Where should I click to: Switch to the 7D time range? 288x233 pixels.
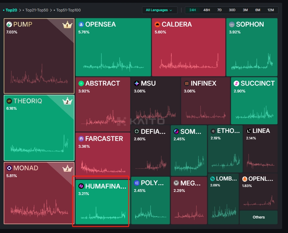[219, 10]
